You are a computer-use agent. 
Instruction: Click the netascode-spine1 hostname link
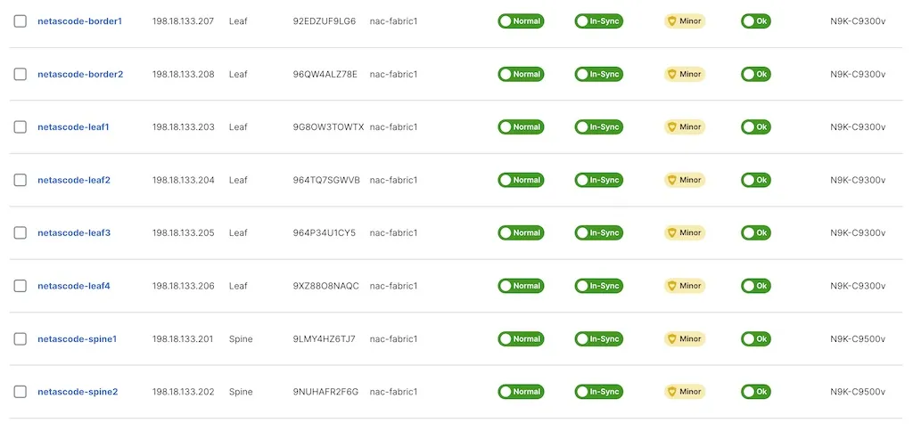point(78,339)
